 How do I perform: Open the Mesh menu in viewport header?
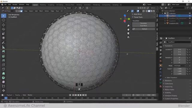click(x=41, y=11)
